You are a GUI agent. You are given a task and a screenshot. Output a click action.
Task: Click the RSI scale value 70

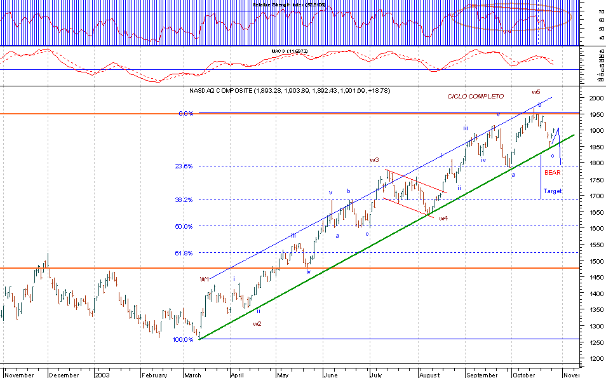click(x=602, y=12)
